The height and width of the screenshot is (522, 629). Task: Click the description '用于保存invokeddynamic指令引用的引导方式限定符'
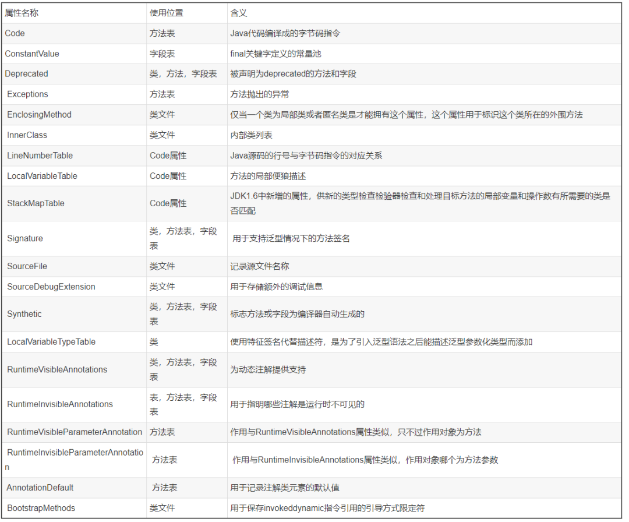click(327, 509)
